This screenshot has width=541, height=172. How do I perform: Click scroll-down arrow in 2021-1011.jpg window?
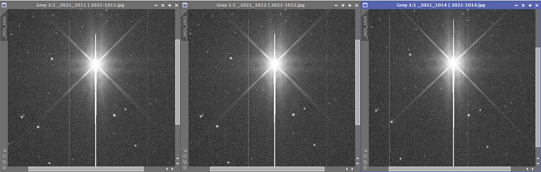click(177, 163)
